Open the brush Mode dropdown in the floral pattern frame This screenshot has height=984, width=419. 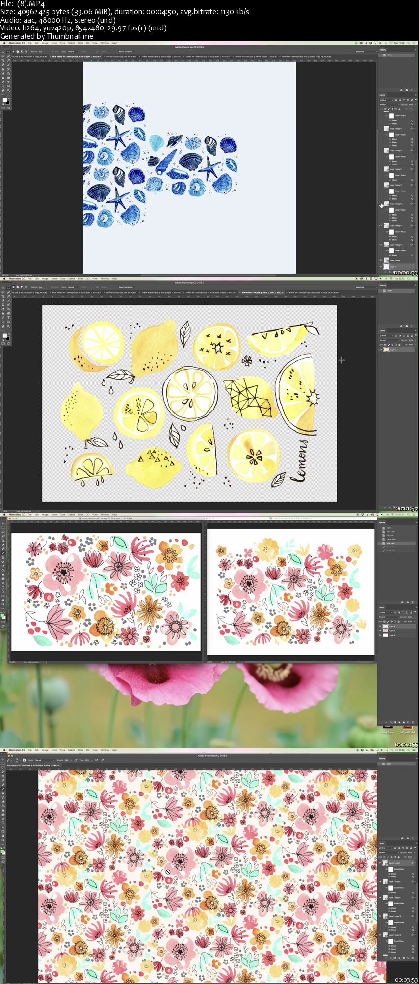coord(46,760)
